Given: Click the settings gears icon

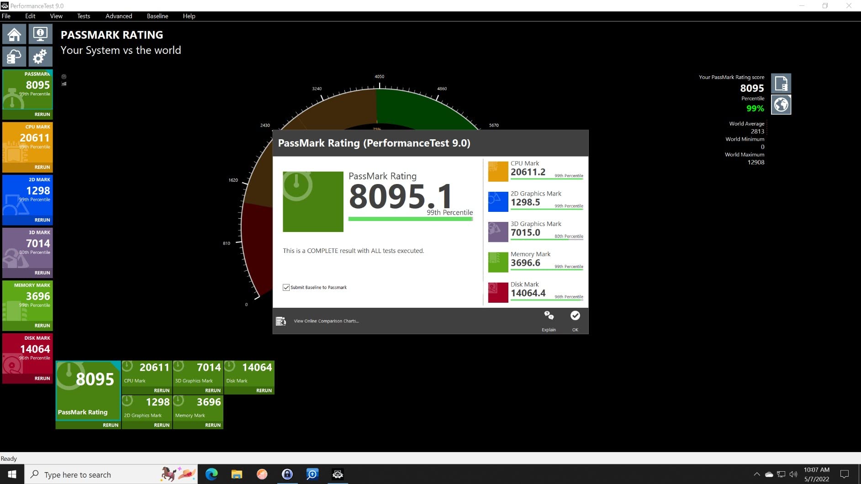Looking at the screenshot, I should tap(40, 57).
